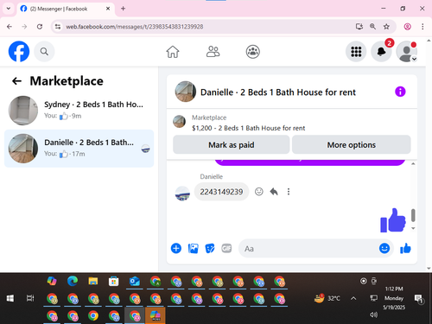Click the address bar URL

135,27
